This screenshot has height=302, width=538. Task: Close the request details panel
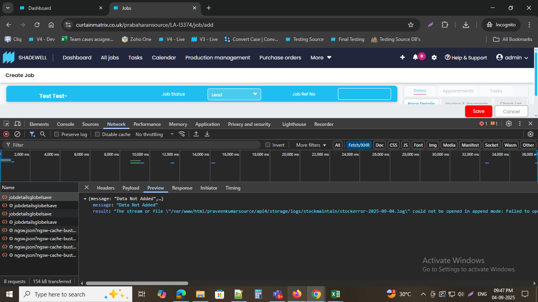point(87,188)
